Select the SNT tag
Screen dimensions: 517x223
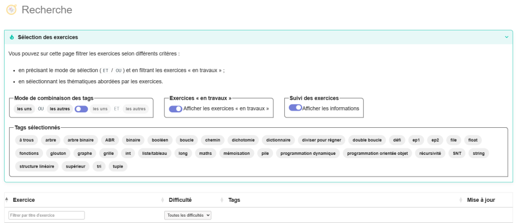tap(457, 153)
